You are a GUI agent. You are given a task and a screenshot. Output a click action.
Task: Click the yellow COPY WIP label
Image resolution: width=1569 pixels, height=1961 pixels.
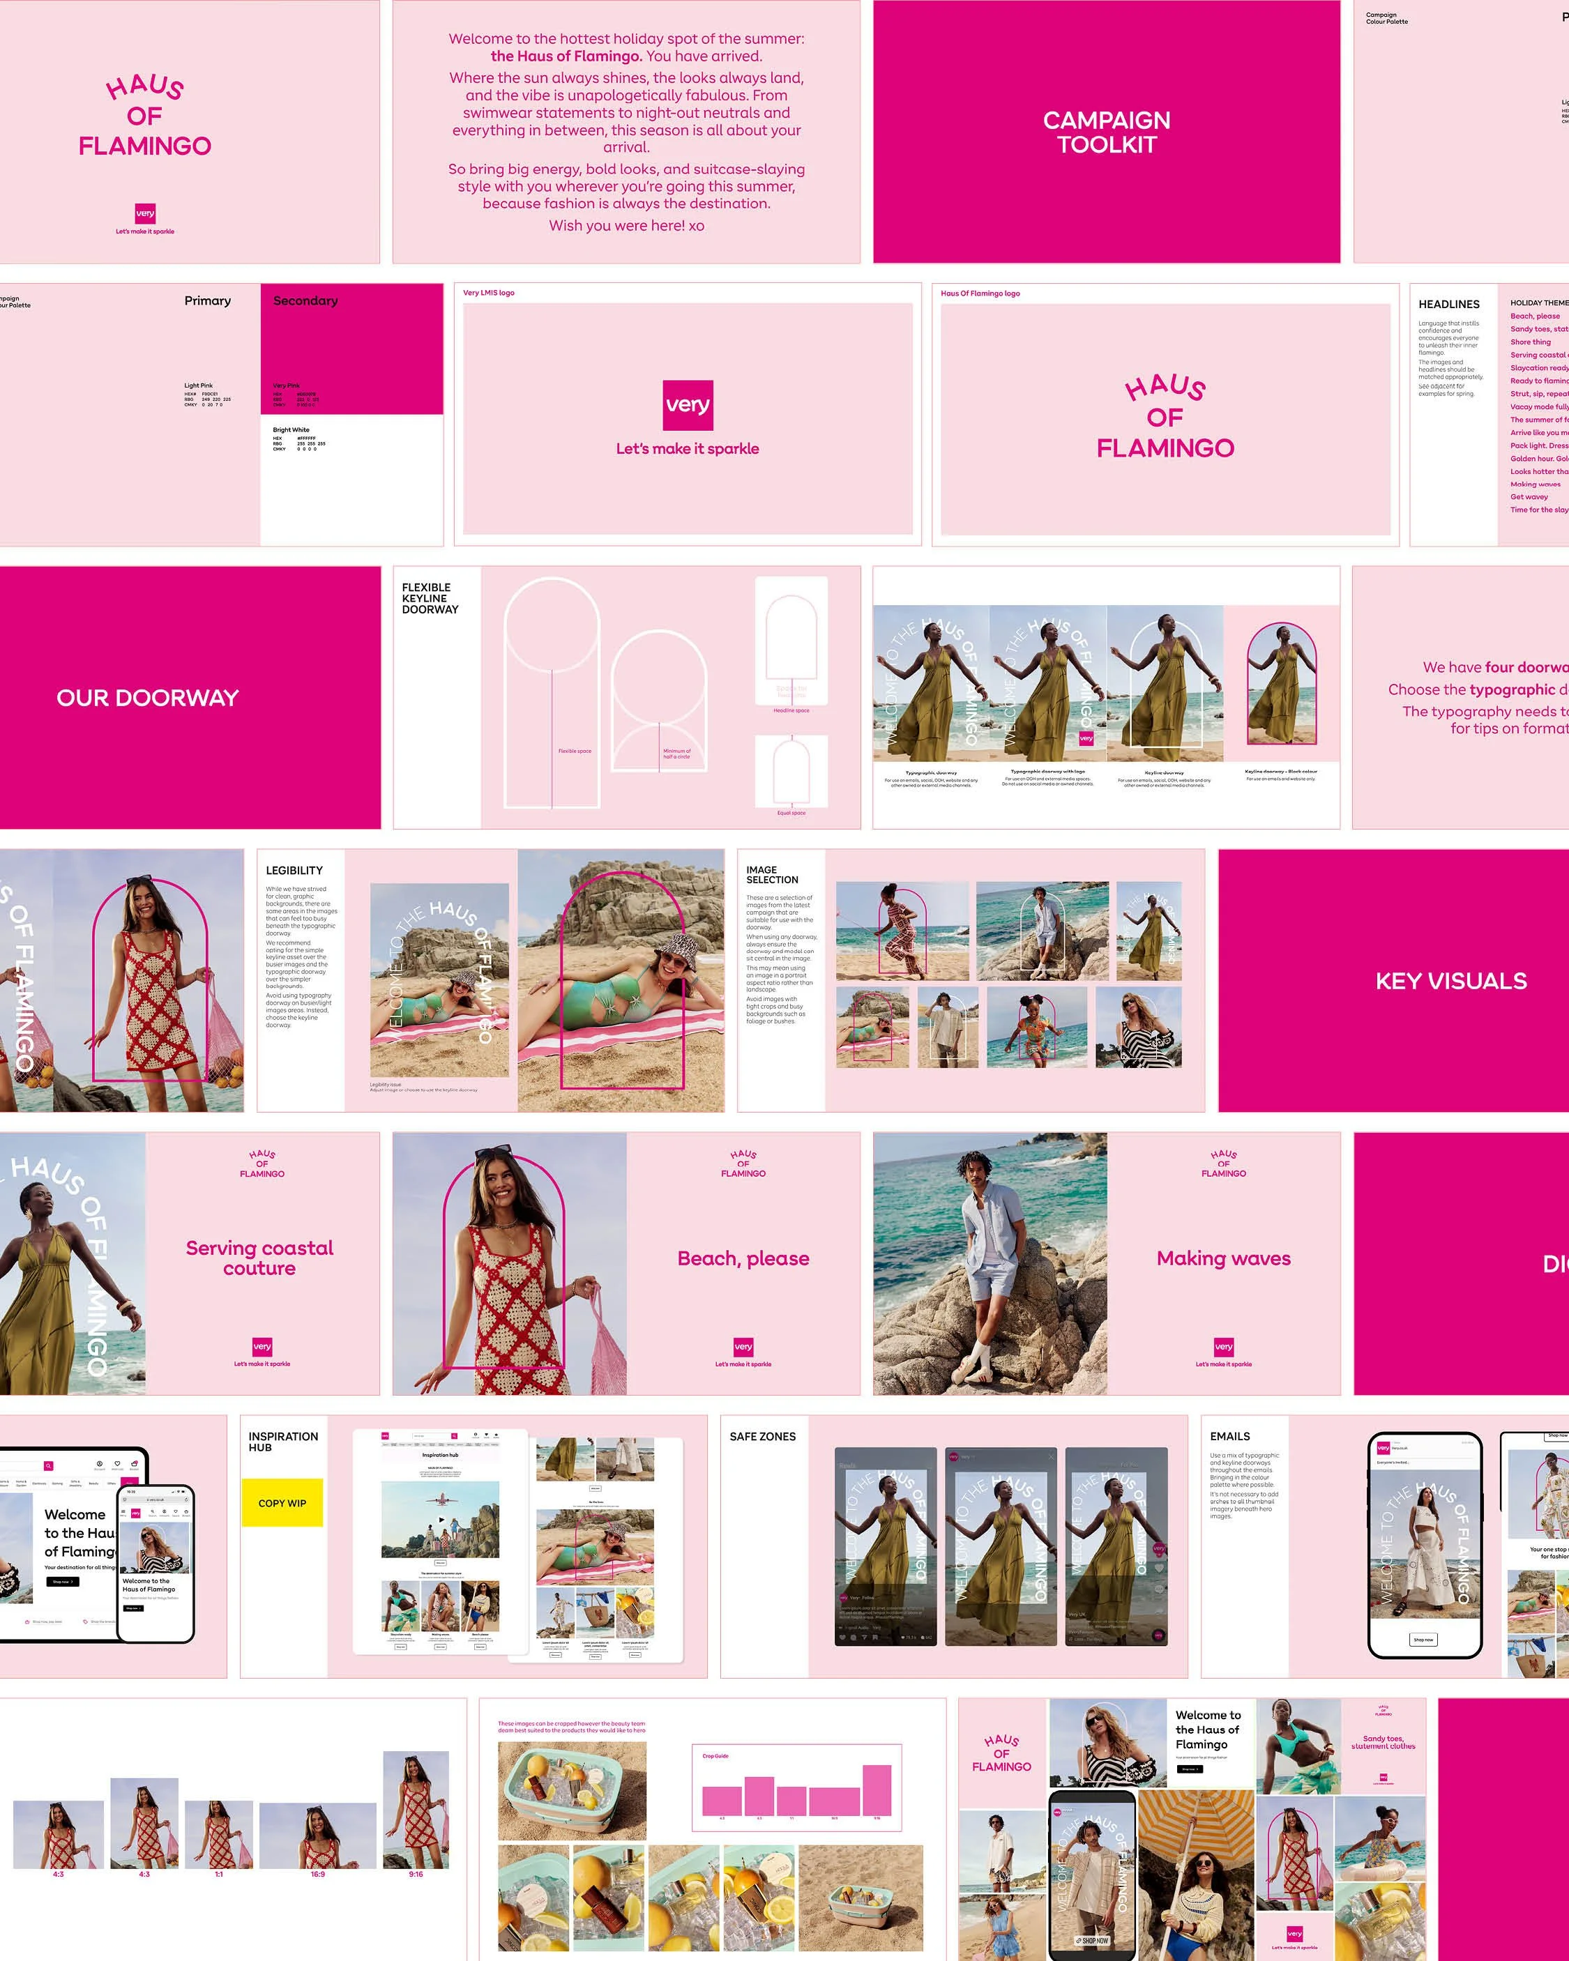pos(282,1502)
